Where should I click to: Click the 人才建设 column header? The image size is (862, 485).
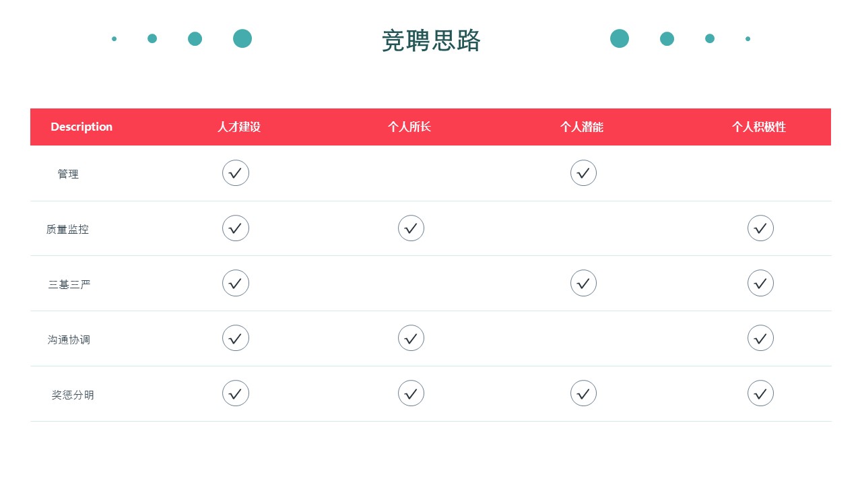(x=238, y=127)
